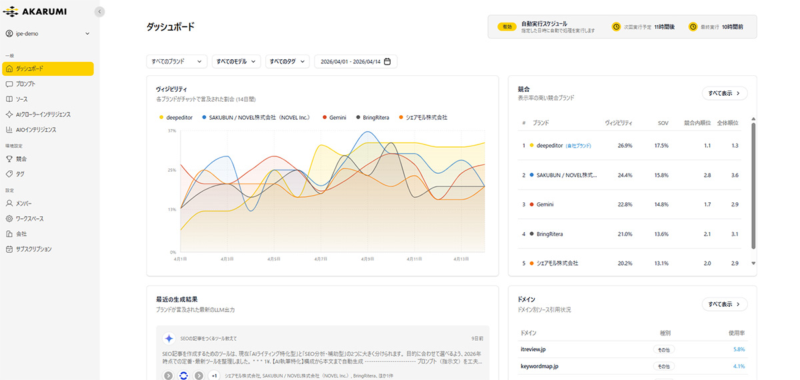Screen dimensions: 800x380
Task: Click the メンバー person icon
Action: (x=9, y=204)
